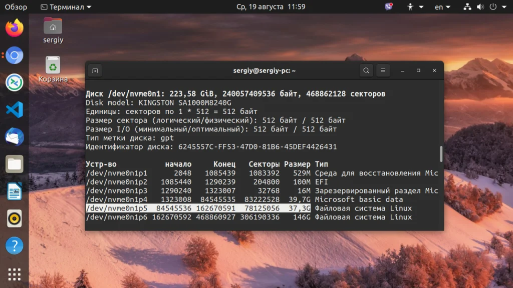The image size is (513, 288).
Task: Click Disk model KINGSTON SA1000M8240G line
Action: tap(158, 102)
